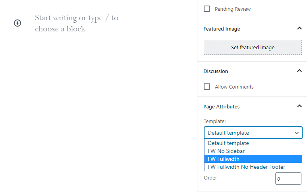Click the add block plus icon
This screenshot has height=195, width=307.
click(x=17, y=23)
